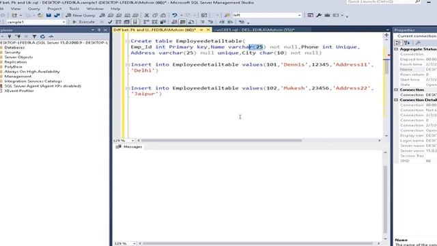
Task: Open the Window menu
Action: [x=95, y=9]
